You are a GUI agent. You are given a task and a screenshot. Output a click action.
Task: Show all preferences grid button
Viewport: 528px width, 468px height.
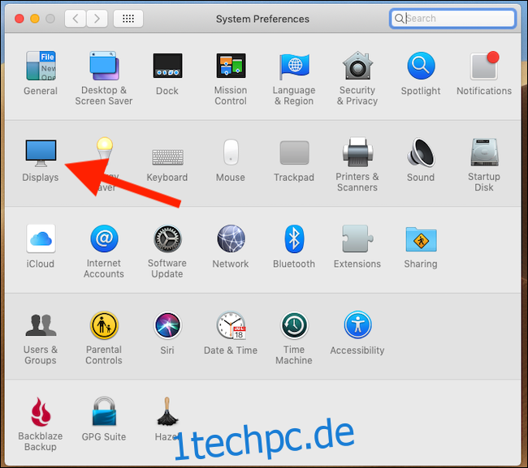click(x=128, y=18)
